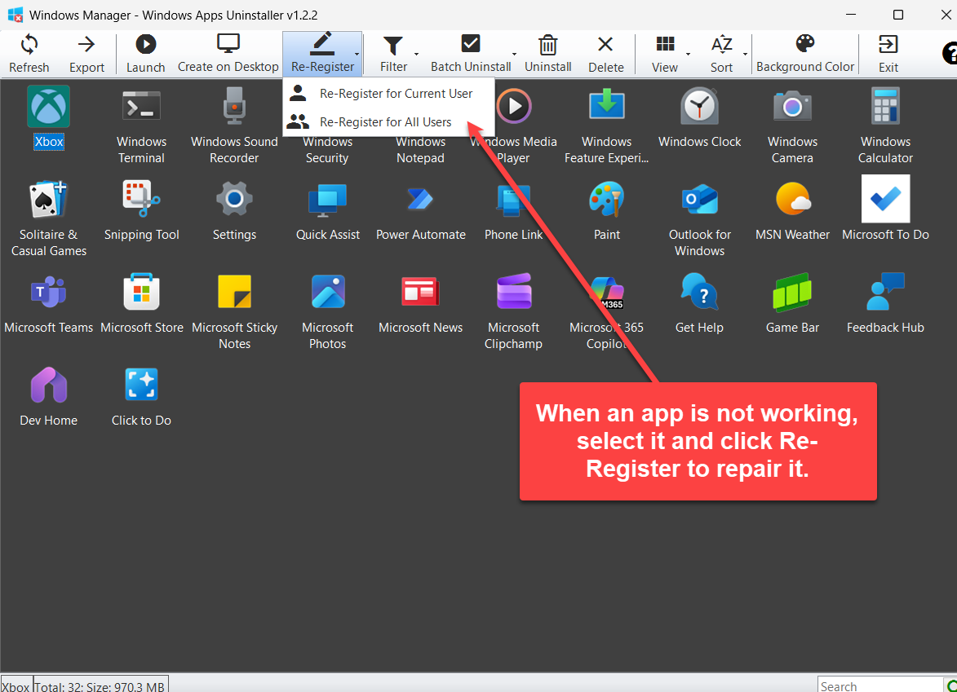957x692 pixels.
Task: Select the Outlook for Windows icon
Action: click(699, 199)
